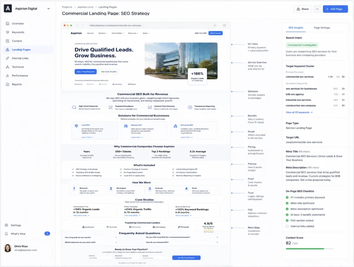Expand the About menu in preview nav
Viewport: 354px width, 267px height.
click(146, 33)
